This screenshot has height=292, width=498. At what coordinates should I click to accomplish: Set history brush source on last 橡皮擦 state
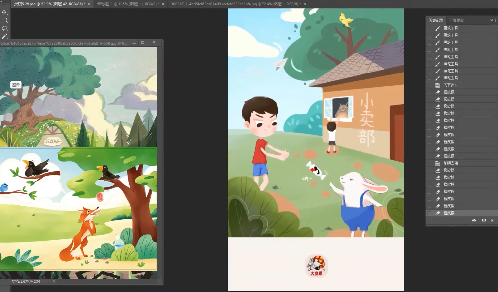[429, 213]
